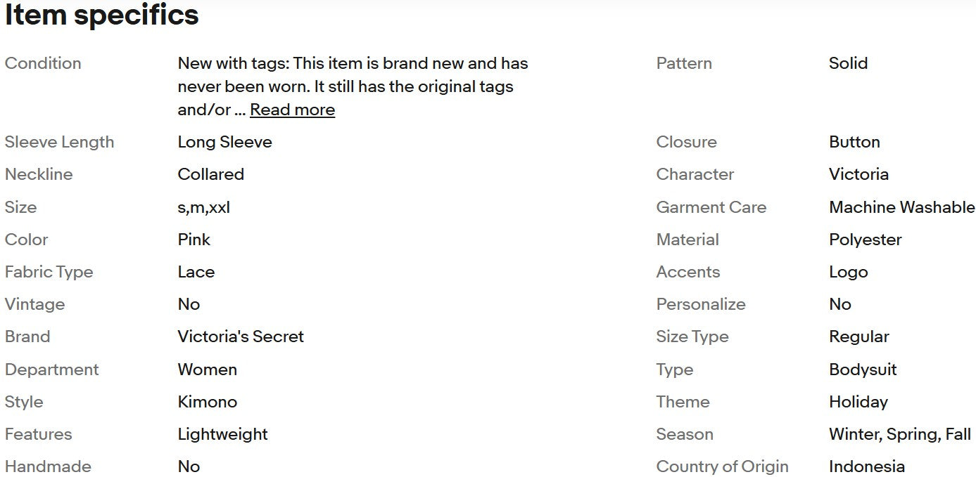Click the Lightweight features value
Image resolution: width=976 pixels, height=477 pixels.
[222, 434]
